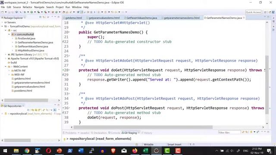The height and width of the screenshot is (155, 276).
Task: Open the Source menu
Action: point(17,7)
